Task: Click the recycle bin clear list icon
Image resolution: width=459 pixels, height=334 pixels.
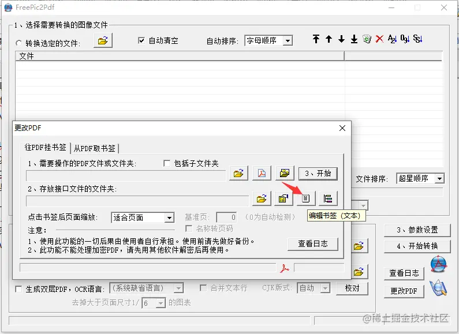Action: pyautogui.click(x=367, y=39)
